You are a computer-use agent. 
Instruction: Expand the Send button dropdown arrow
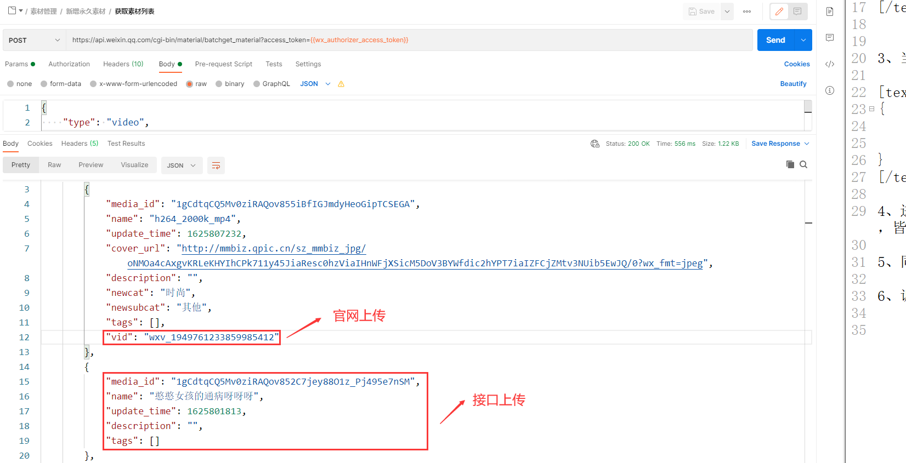(803, 40)
